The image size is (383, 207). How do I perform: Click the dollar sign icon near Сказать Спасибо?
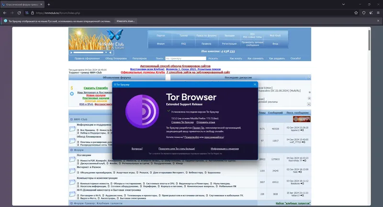71,88
